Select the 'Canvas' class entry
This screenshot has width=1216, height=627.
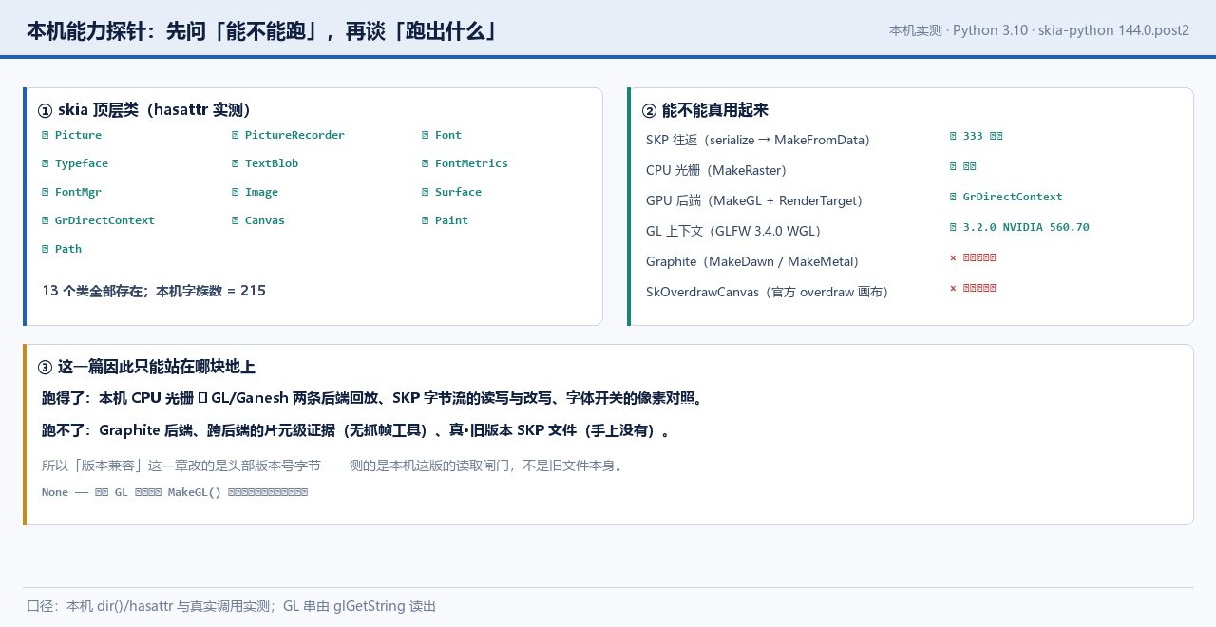[258, 220]
